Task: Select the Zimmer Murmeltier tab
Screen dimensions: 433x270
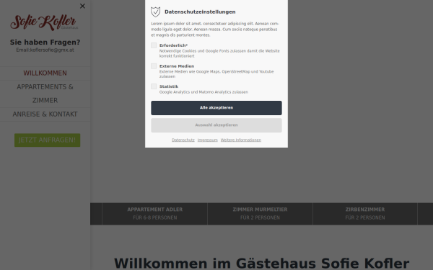Action: point(260,214)
